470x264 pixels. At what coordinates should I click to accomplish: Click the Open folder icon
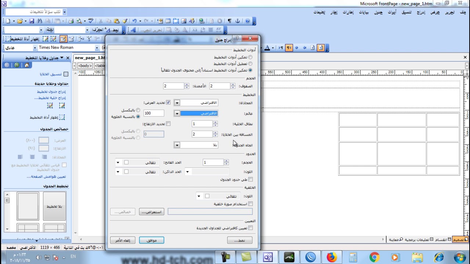coord(20,21)
